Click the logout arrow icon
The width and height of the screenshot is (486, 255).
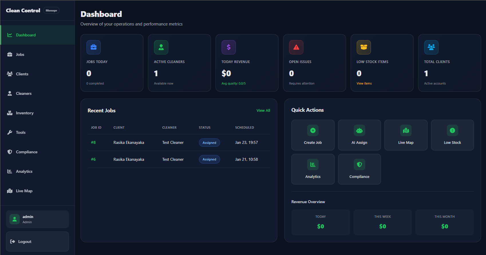(x=13, y=242)
